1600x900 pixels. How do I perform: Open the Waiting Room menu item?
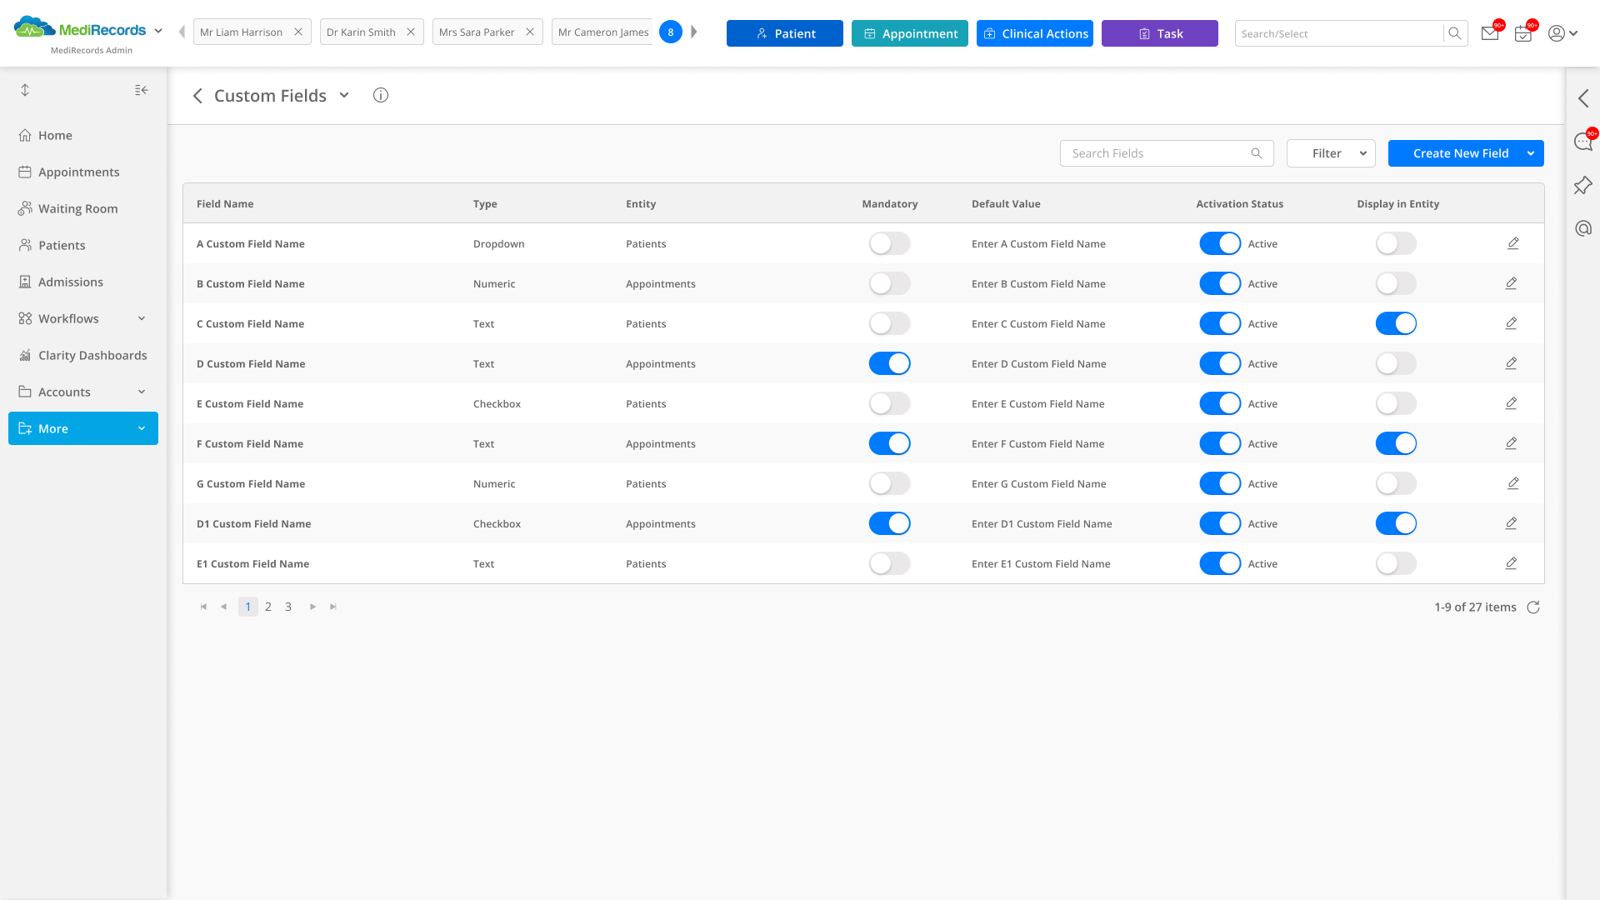77,208
